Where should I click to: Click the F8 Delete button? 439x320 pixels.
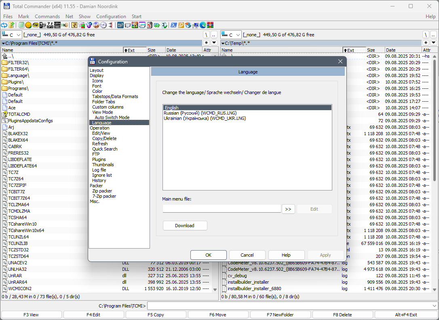(x=342, y=315)
